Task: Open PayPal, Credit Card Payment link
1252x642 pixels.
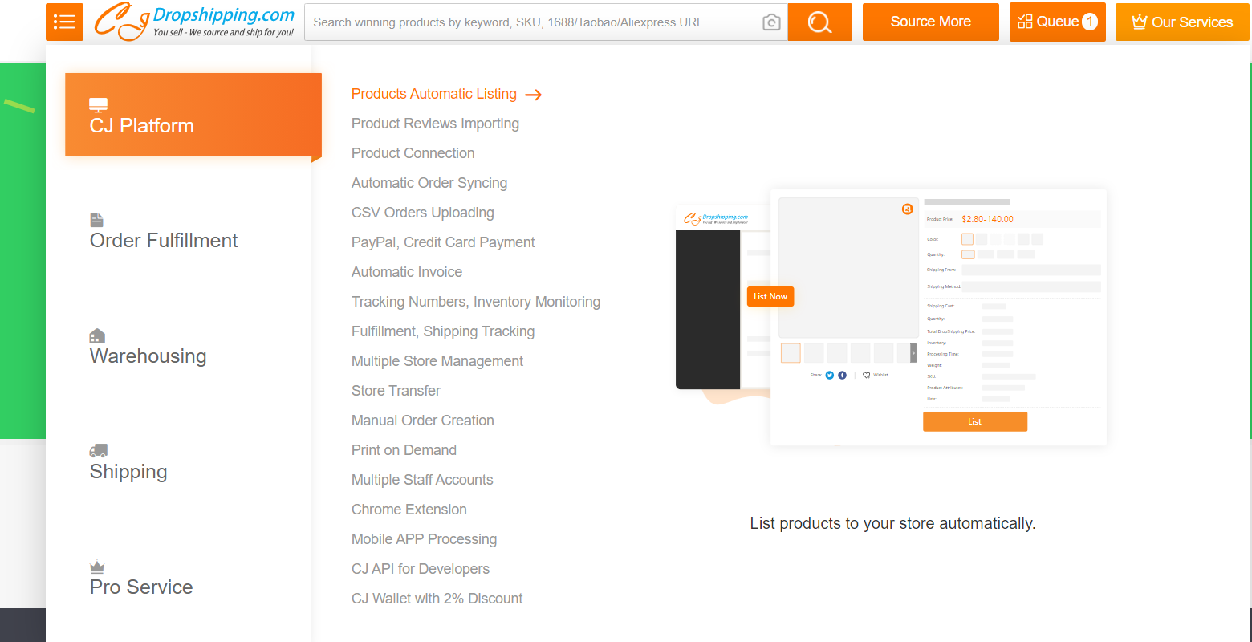Action: click(x=443, y=242)
